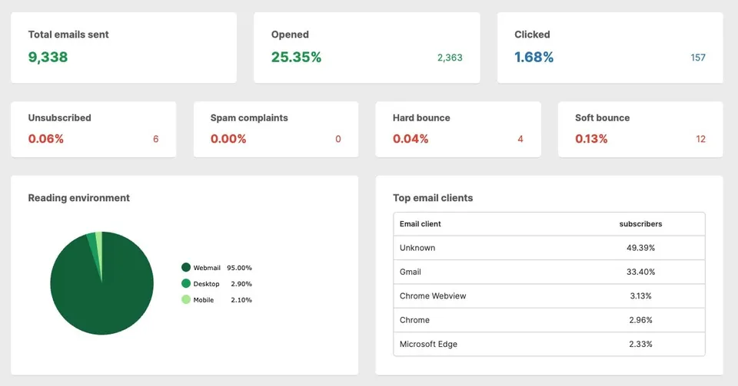738x386 pixels.
Task: Click the 33.40% subscribers value
Action: 640,272
